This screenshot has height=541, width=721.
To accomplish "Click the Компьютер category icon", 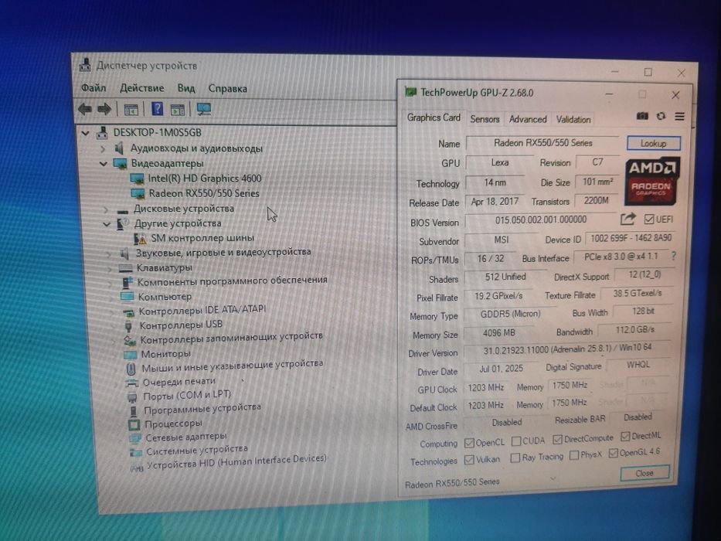I will [x=127, y=297].
